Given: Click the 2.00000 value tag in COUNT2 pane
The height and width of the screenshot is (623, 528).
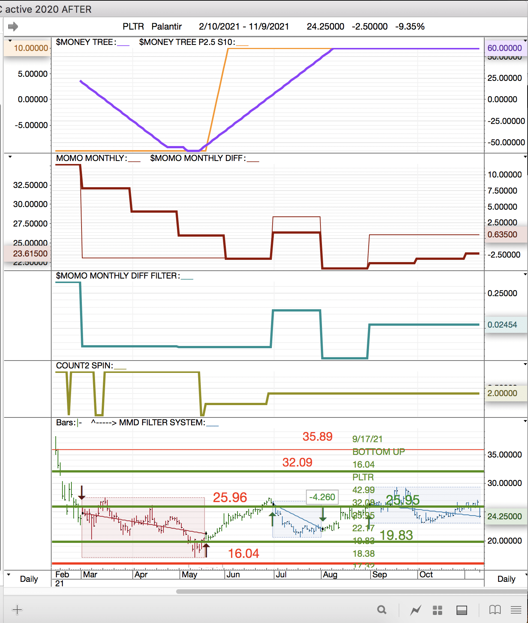Looking at the screenshot, I should point(506,393).
